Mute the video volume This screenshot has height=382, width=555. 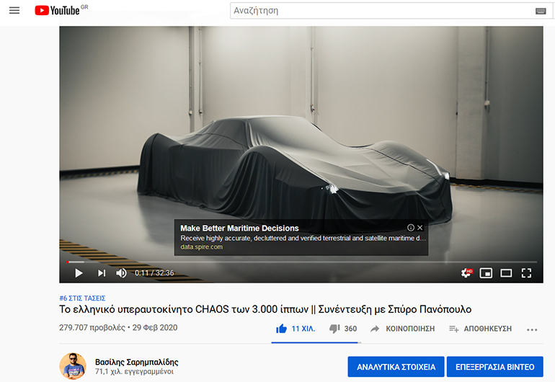coord(121,273)
